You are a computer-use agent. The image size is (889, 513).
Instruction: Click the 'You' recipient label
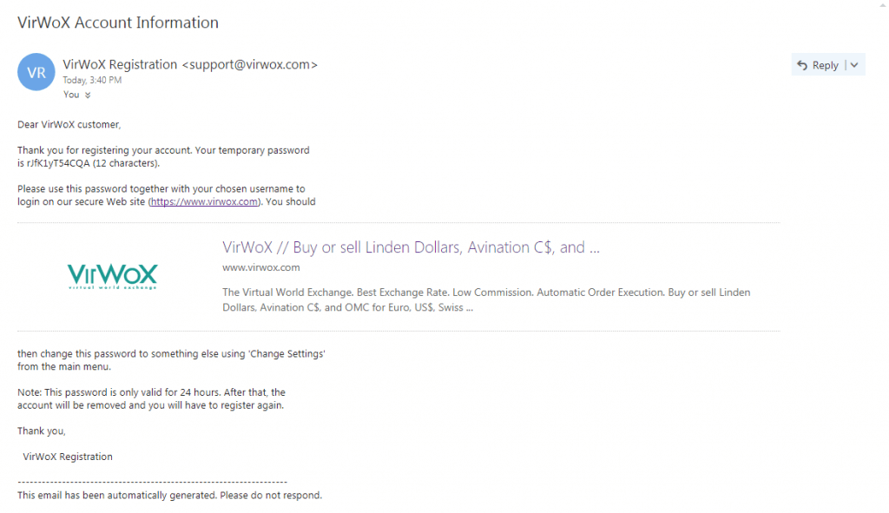click(x=71, y=95)
